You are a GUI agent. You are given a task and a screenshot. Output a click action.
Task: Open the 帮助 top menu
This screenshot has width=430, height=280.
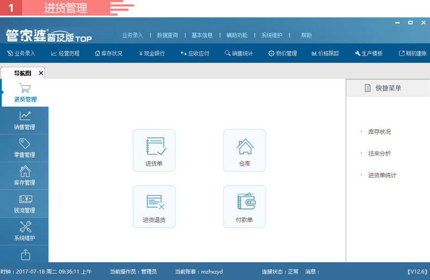(306, 35)
